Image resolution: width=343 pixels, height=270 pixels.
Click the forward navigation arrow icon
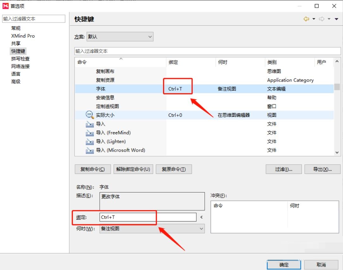point(321,19)
